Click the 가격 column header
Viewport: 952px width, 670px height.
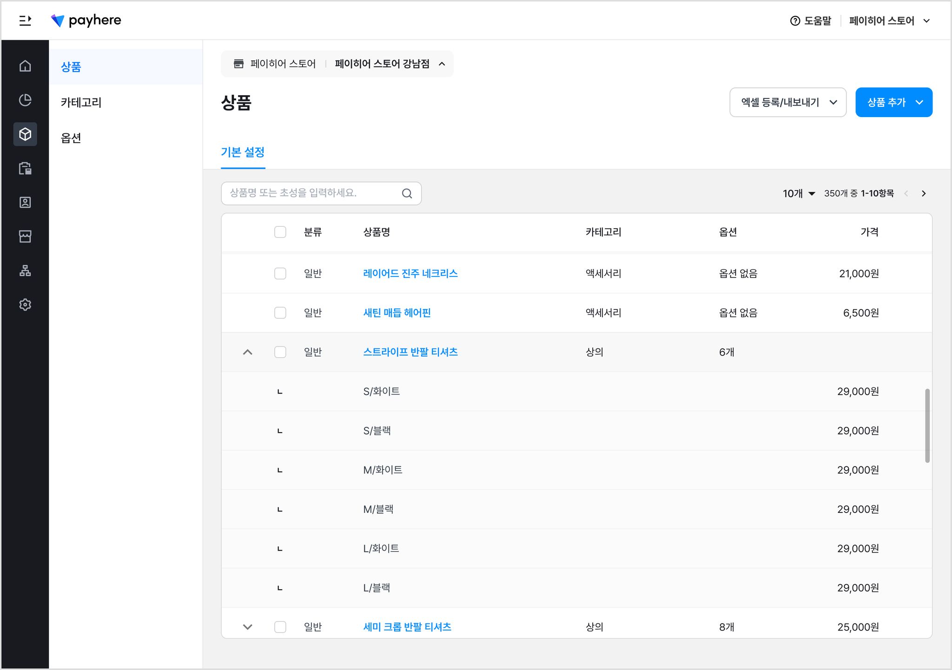pyautogui.click(x=869, y=232)
